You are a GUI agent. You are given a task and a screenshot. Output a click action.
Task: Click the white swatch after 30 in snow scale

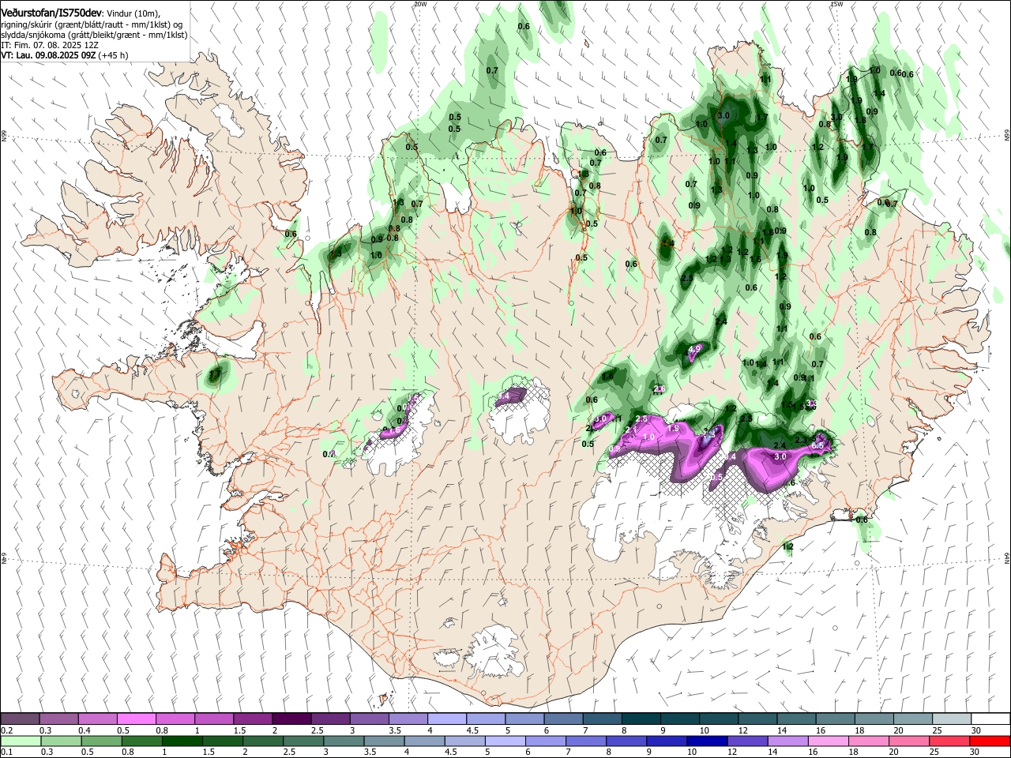[x=990, y=719]
